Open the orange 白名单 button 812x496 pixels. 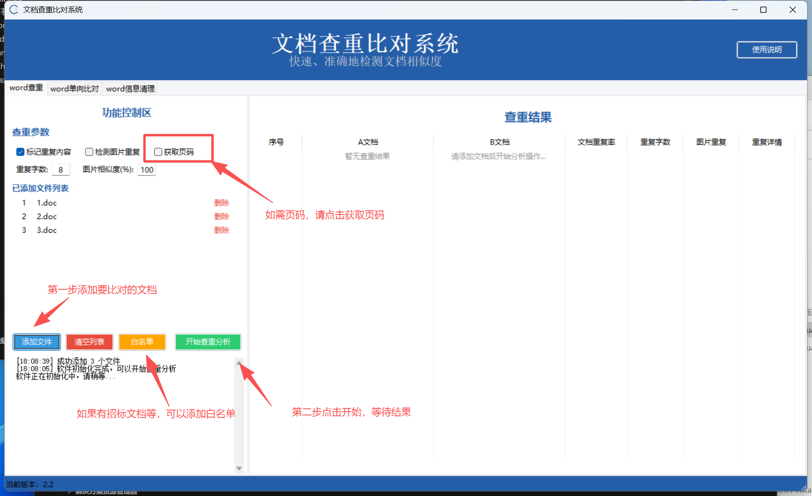point(142,342)
